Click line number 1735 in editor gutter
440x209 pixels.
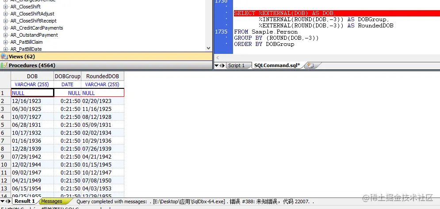pos(221,32)
